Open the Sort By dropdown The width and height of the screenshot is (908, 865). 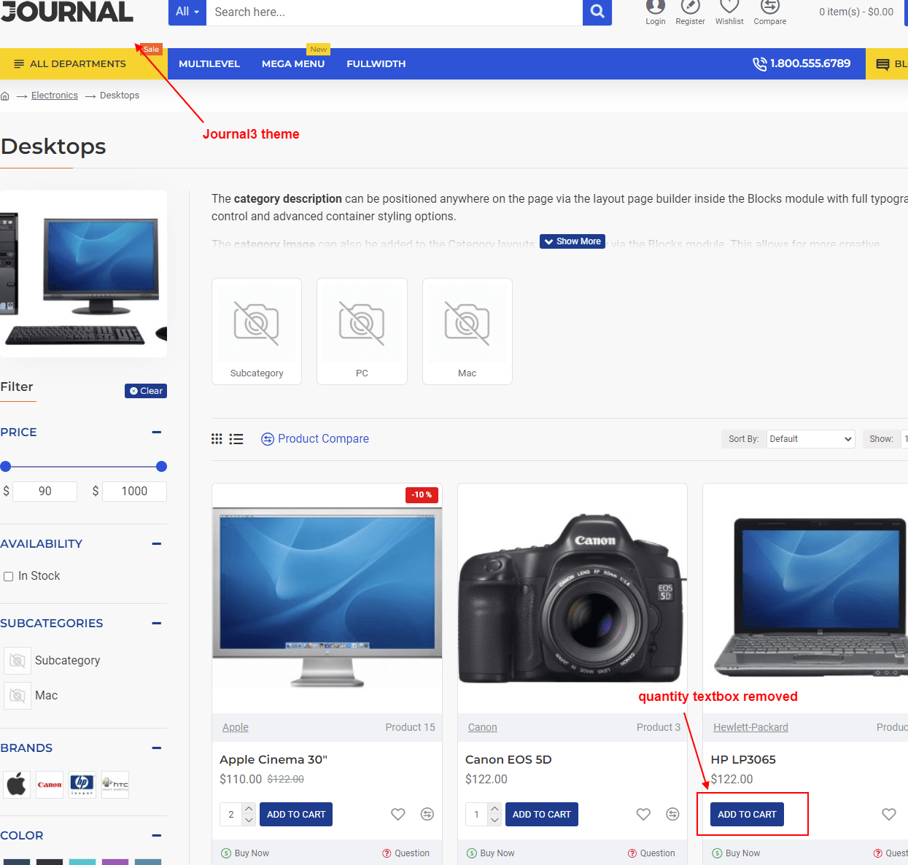pos(810,438)
